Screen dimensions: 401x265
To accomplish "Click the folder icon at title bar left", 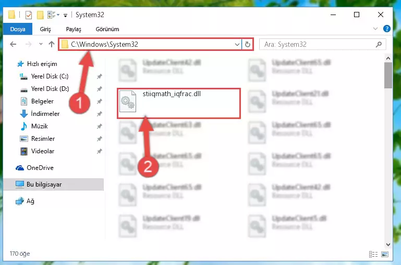I will [x=11, y=15].
